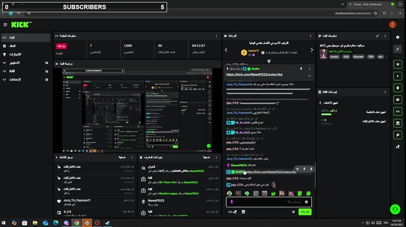Click the info icon in right toolbar
The image size is (406, 227).
pyautogui.click(x=398, y=37)
